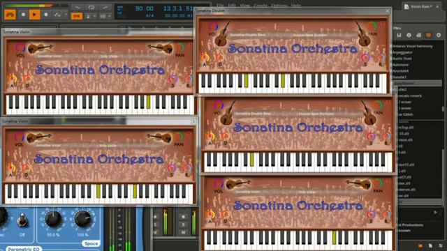
Task: Open the Options menu
Action: pyautogui.click(x=279, y=5)
